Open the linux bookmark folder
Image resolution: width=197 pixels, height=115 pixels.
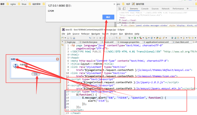(22, 4)
